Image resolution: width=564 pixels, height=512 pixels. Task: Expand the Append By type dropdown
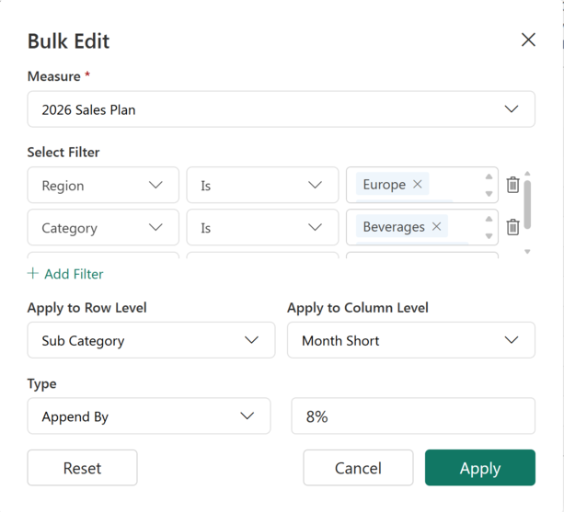pos(149,415)
